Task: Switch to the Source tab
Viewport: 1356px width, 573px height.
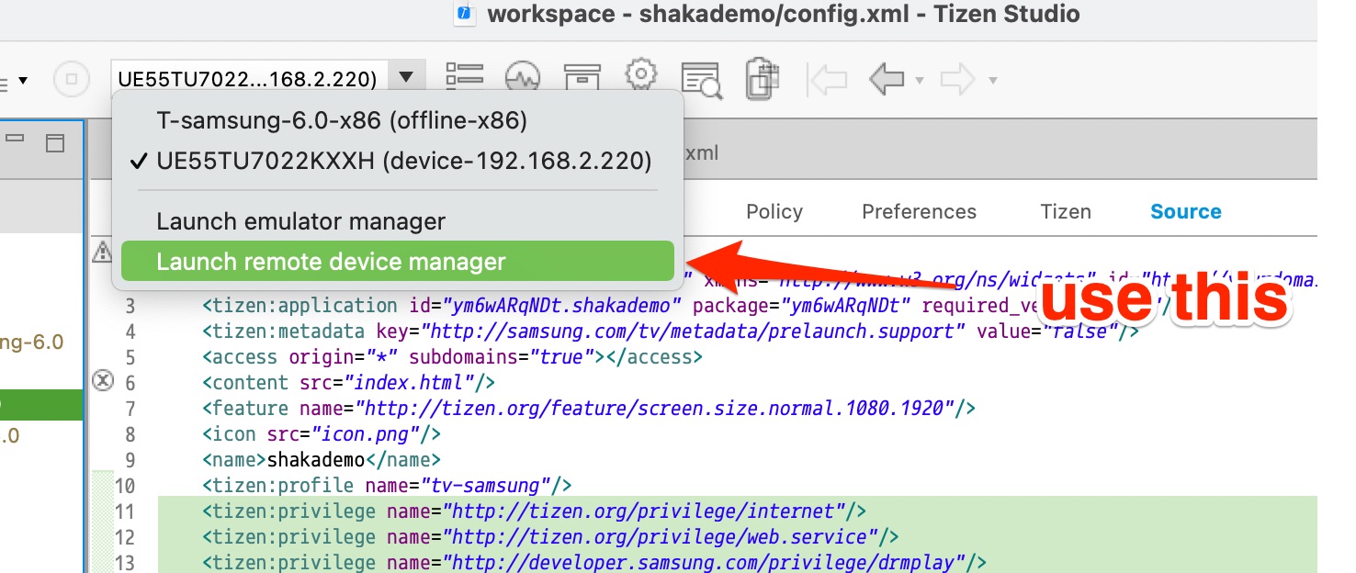Action: pos(1186,211)
